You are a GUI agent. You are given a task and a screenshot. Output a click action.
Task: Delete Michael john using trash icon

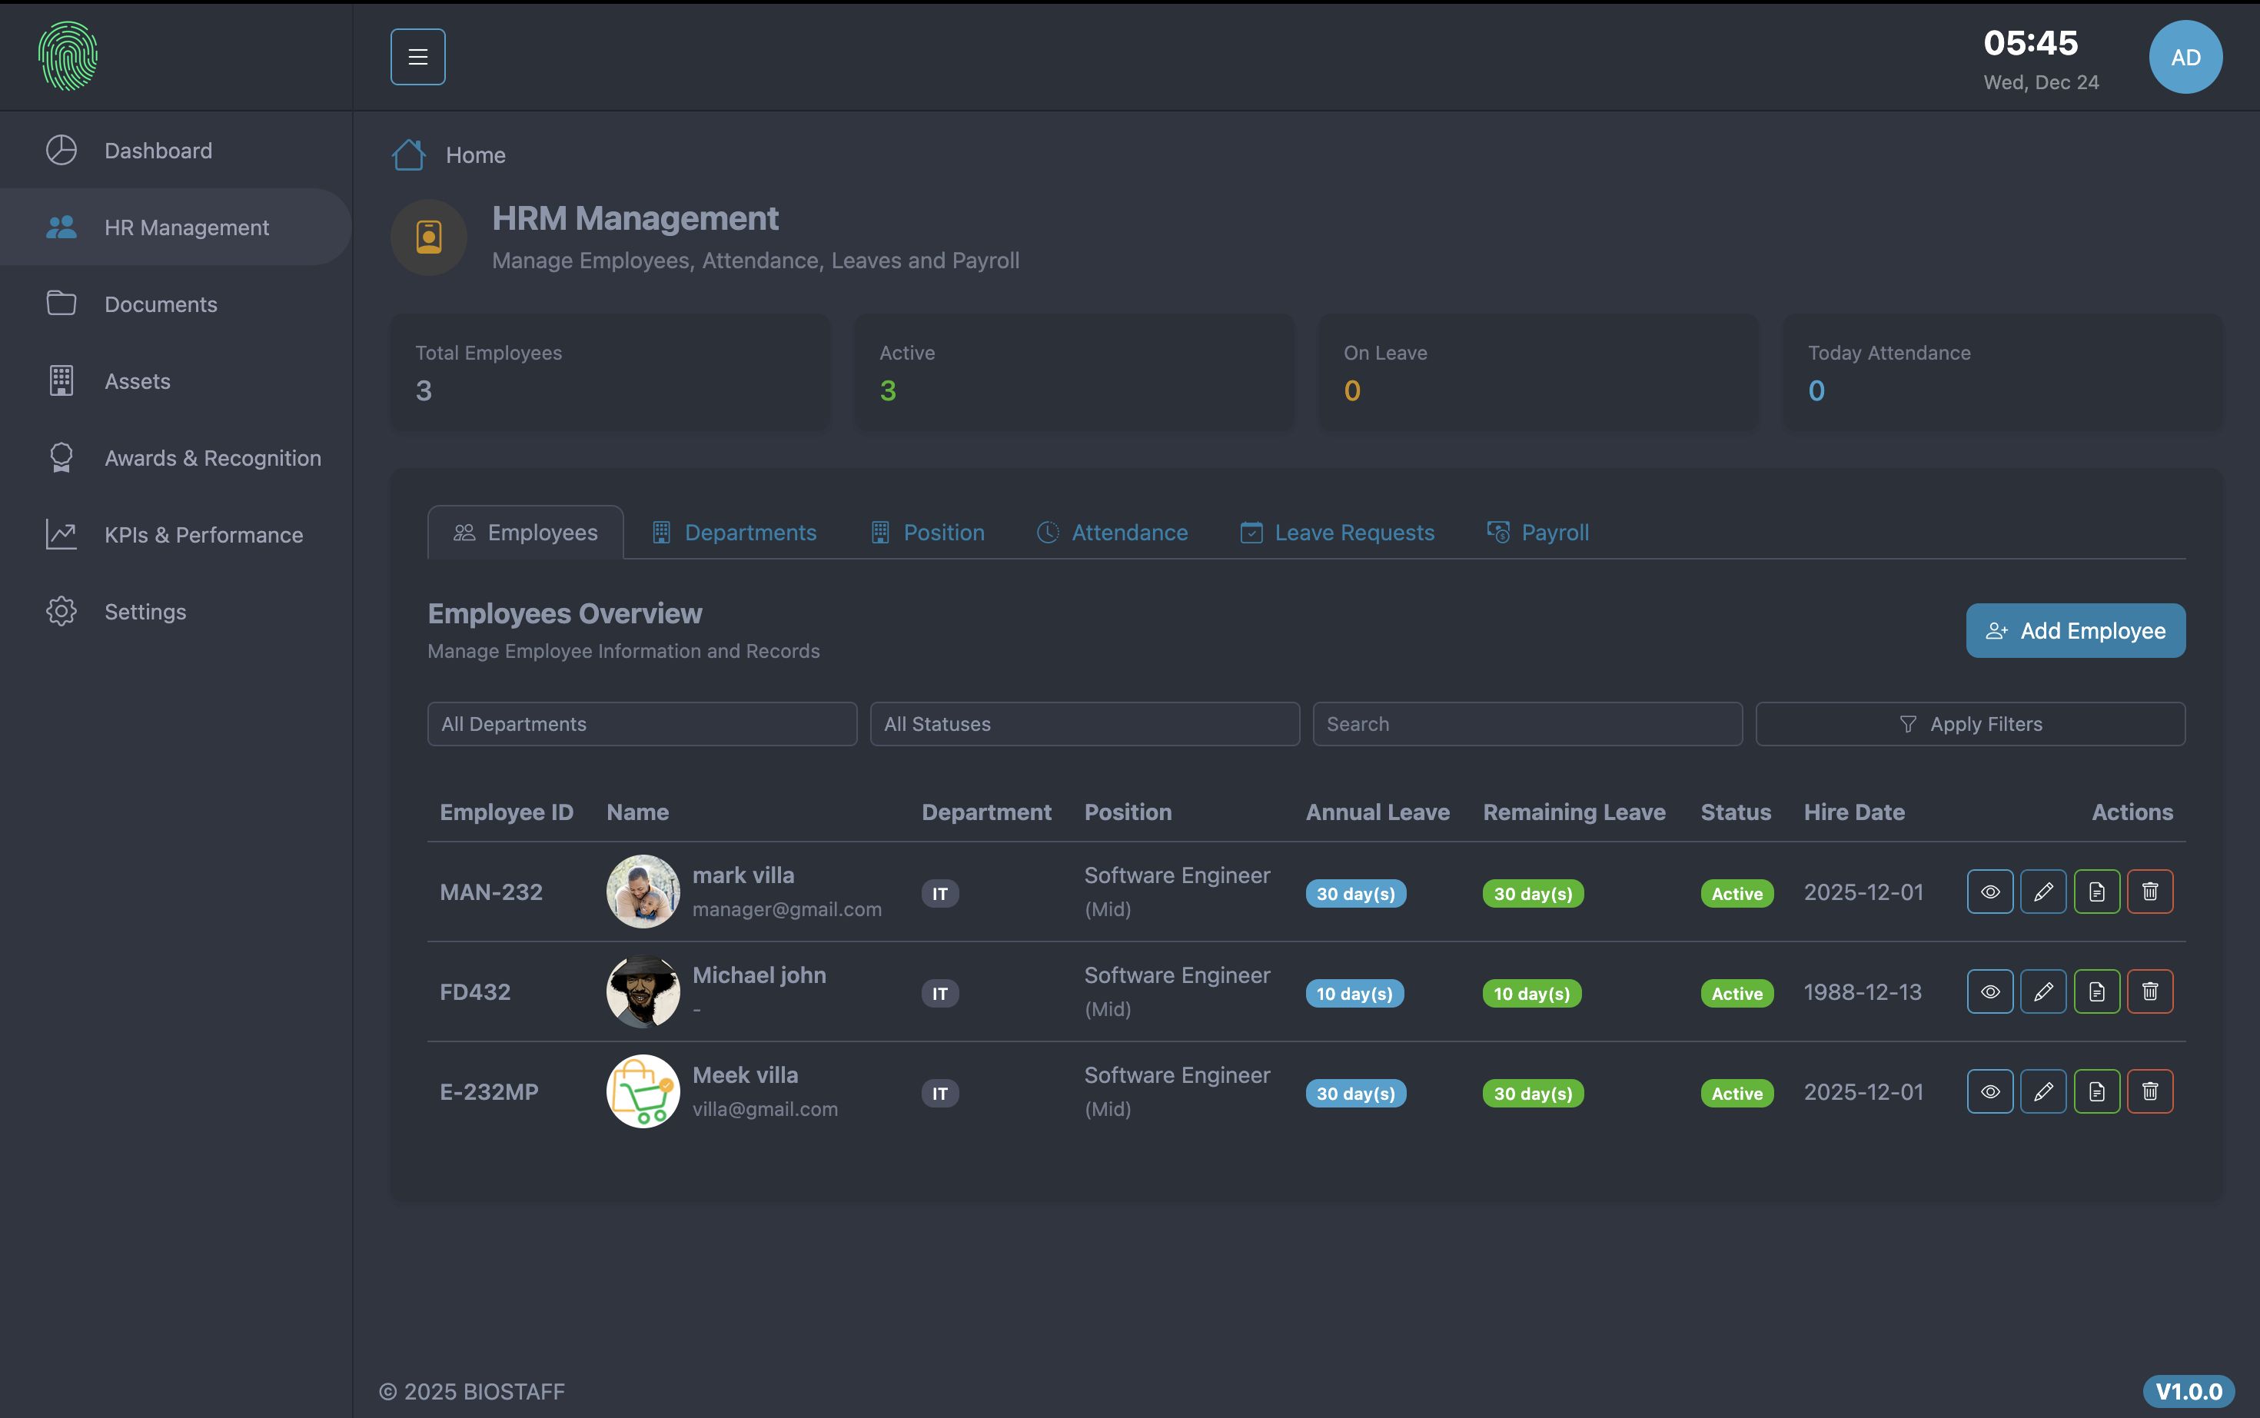click(2149, 991)
